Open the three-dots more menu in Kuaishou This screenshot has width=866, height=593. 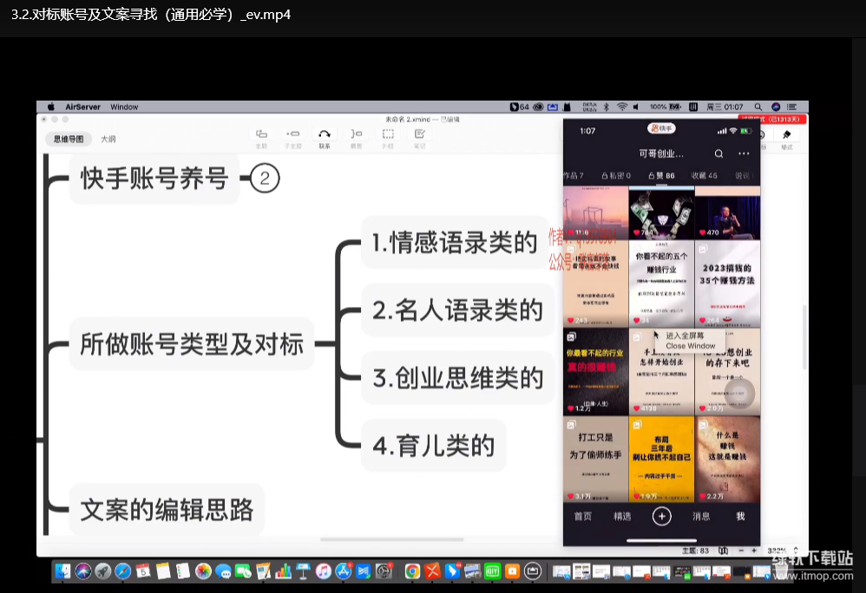tap(744, 153)
